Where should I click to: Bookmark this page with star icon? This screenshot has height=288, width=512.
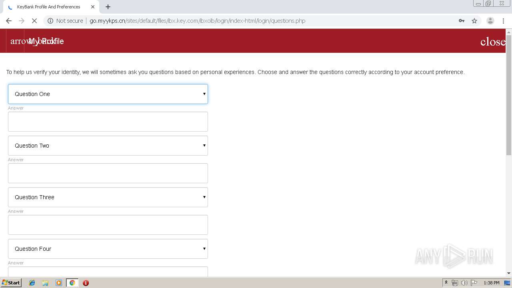pos(474,21)
